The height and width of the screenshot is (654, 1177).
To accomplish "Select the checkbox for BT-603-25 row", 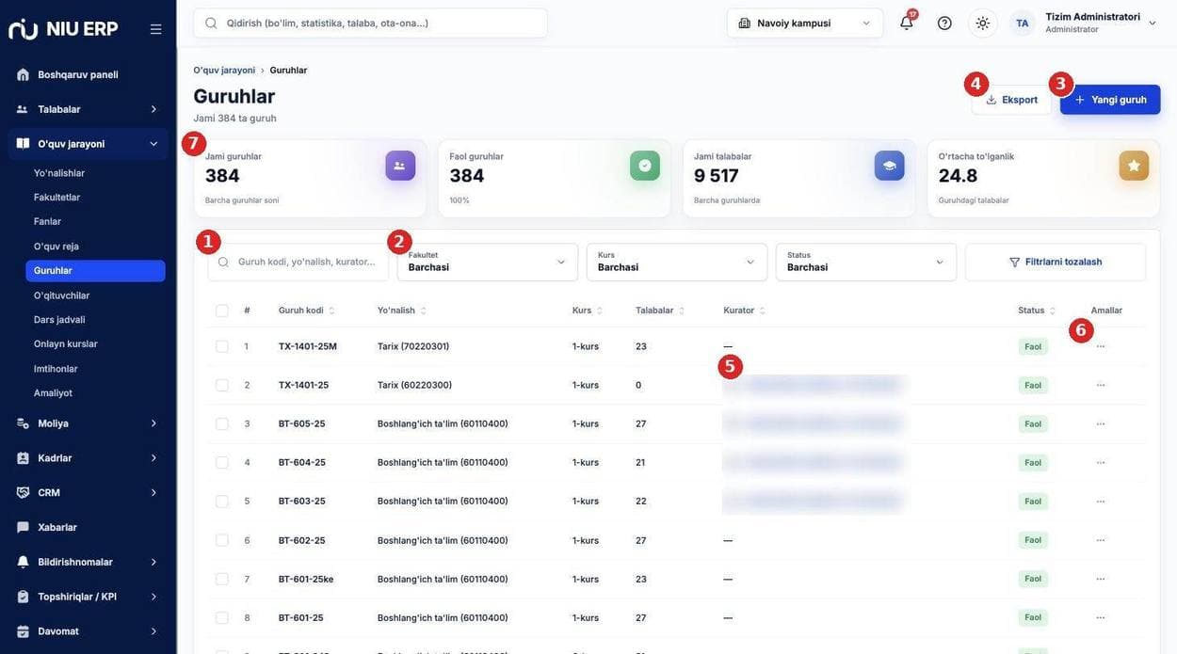I will 222,501.
